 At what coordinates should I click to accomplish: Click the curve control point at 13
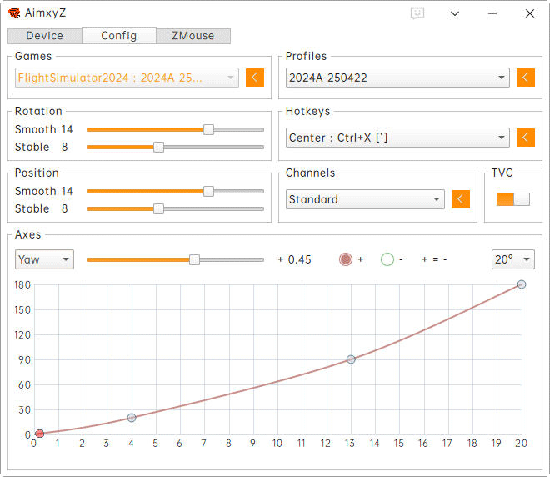pyautogui.click(x=351, y=359)
